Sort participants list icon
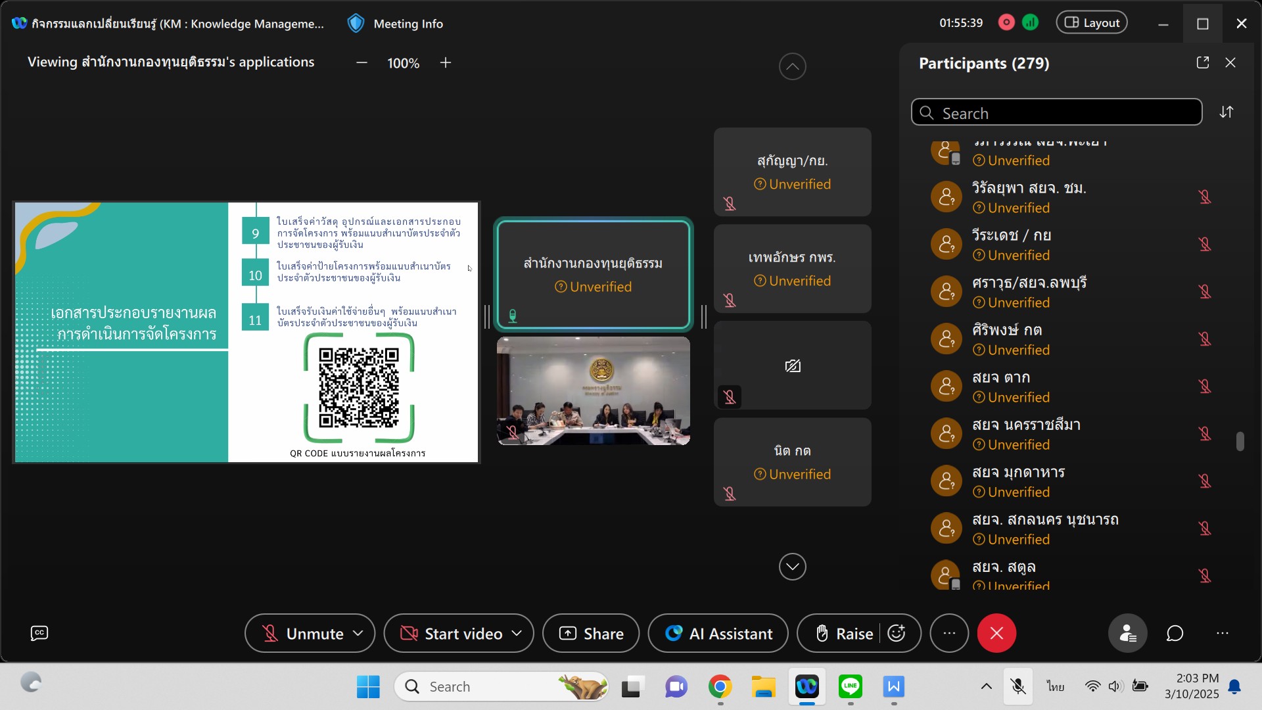The width and height of the screenshot is (1262, 710). [1226, 112]
